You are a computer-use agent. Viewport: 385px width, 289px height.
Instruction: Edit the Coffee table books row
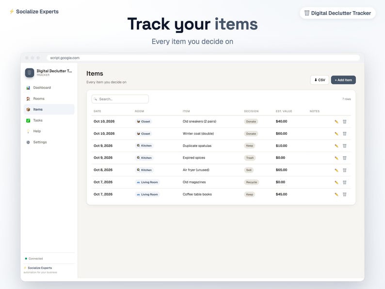click(x=337, y=194)
